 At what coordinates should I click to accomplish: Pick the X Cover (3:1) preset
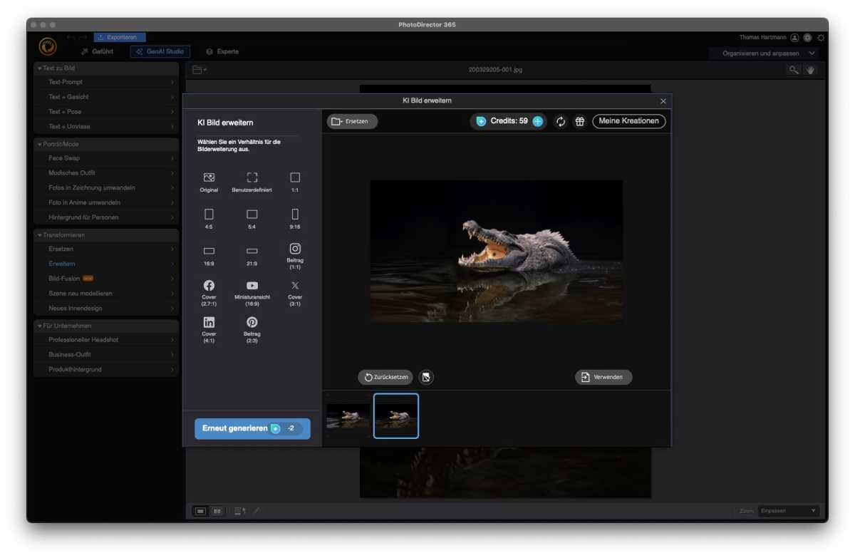point(295,293)
